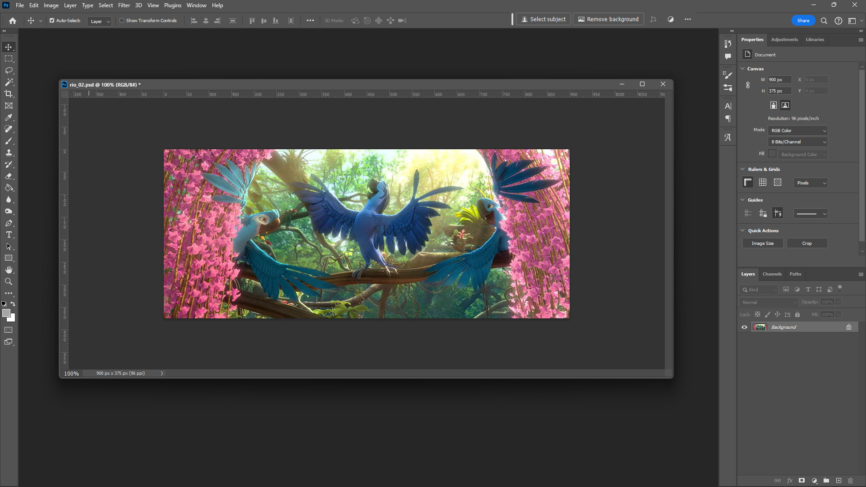
Task: Select the Zoom tool in toolbar
Action: (9, 282)
